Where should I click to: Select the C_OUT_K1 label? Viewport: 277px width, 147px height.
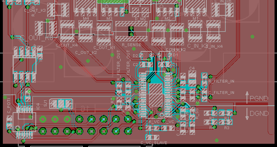point(104,47)
